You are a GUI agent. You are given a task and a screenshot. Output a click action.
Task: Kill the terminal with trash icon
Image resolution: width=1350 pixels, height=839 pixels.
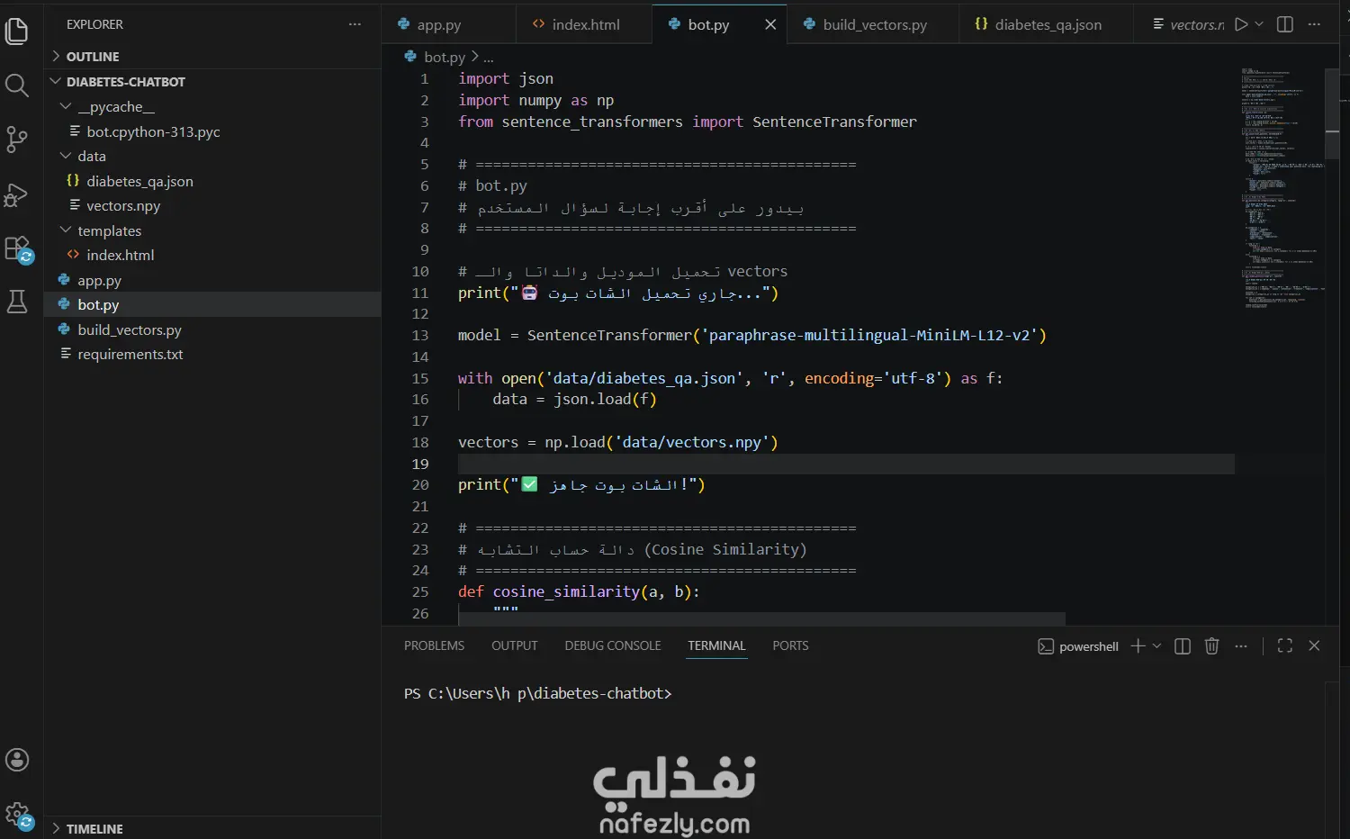[x=1211, y=646]
